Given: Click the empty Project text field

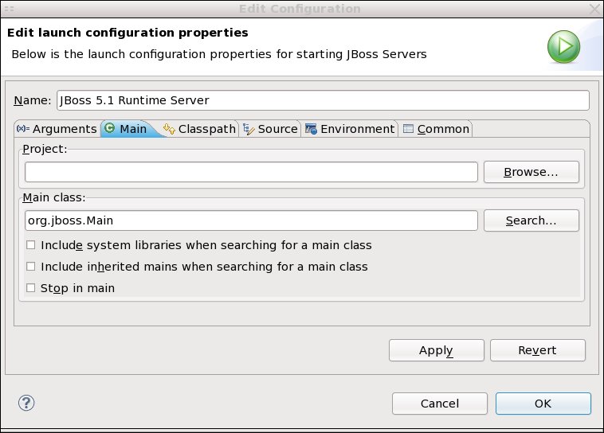Looking at the screenshot, I should click(251, 172).
